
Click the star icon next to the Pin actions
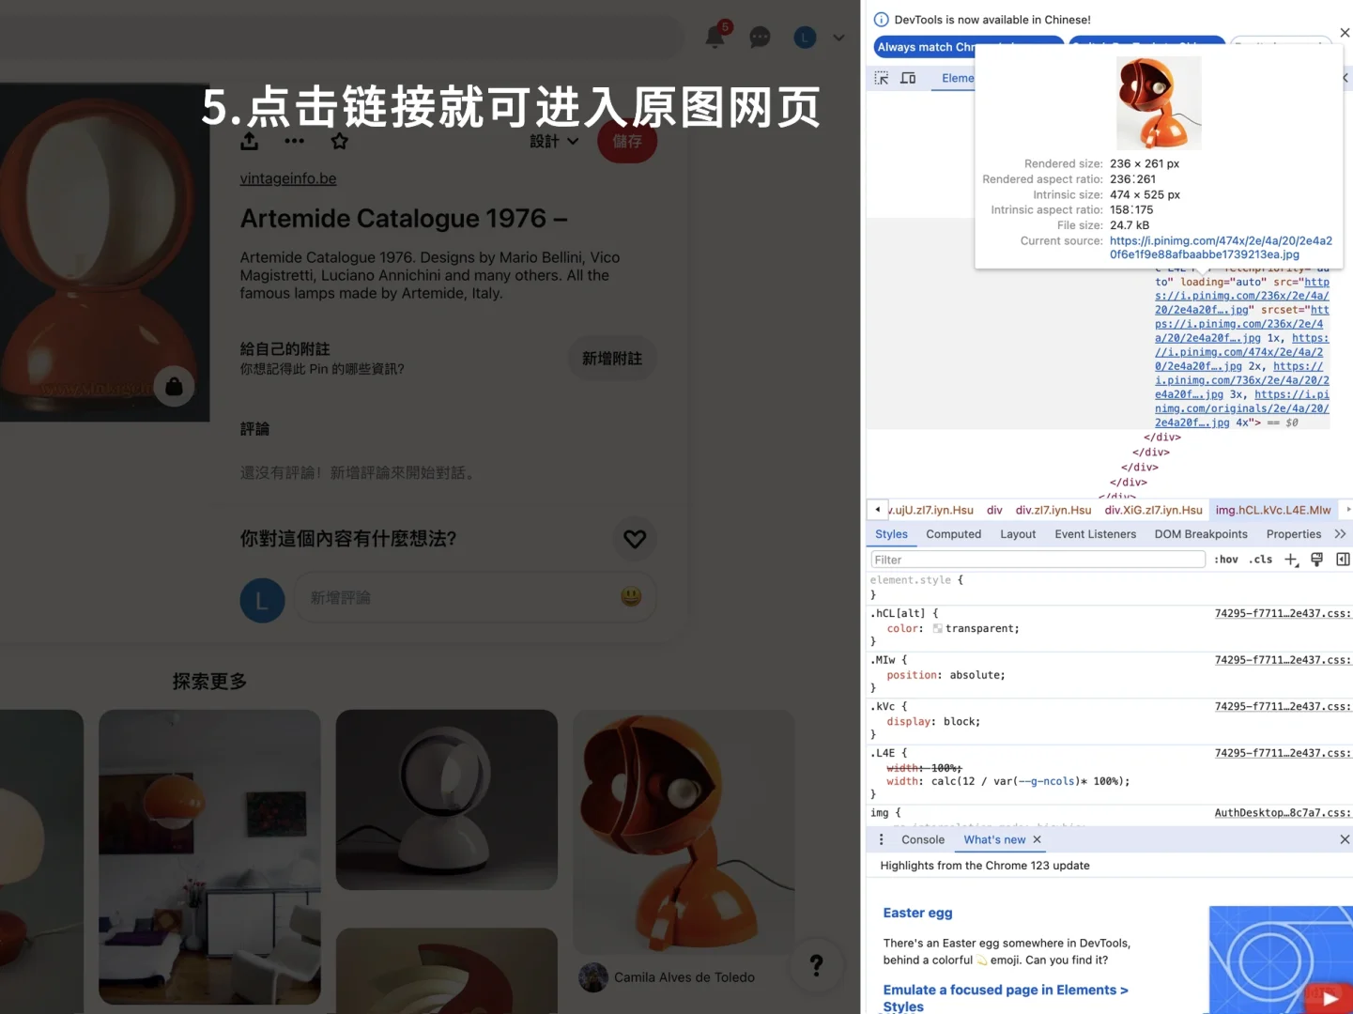(339, 141)
